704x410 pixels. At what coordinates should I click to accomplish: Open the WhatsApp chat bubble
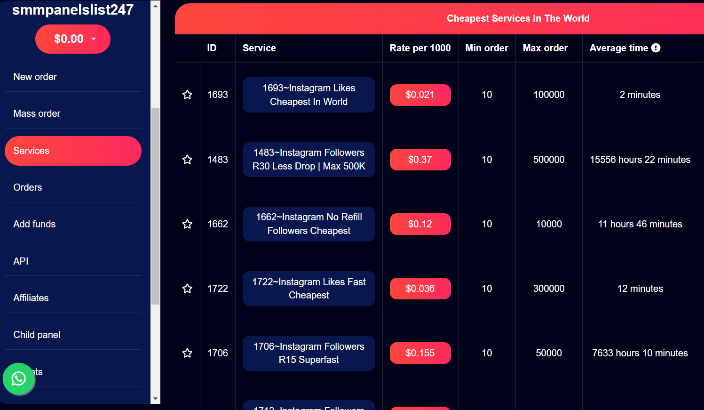(x=19, y=379)
